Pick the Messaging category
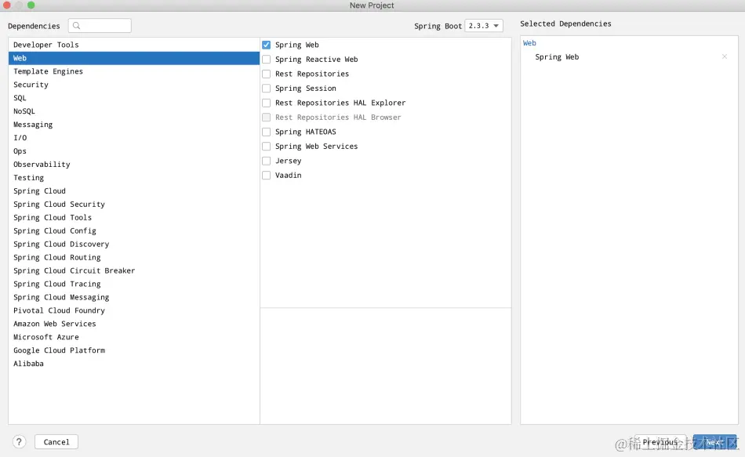Image resolution: width=745 pixels, height=457 pixels. [134, 125]
